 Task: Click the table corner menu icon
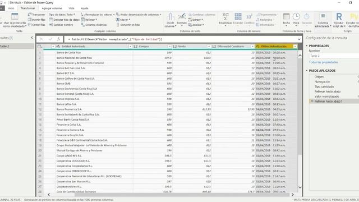(40, 47)
